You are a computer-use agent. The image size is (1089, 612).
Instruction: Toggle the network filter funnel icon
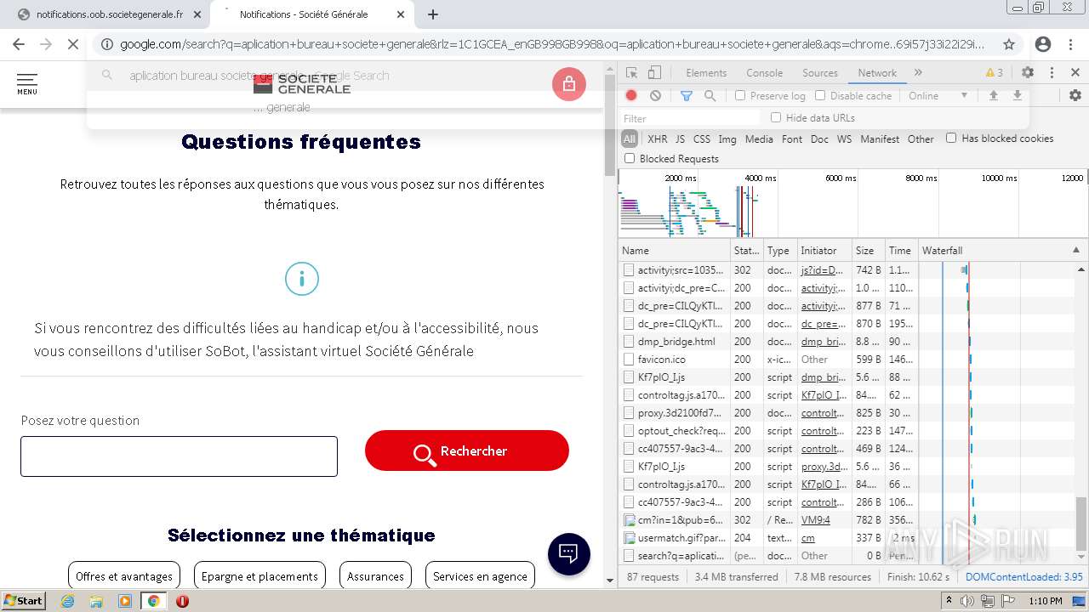click(686, 96)
